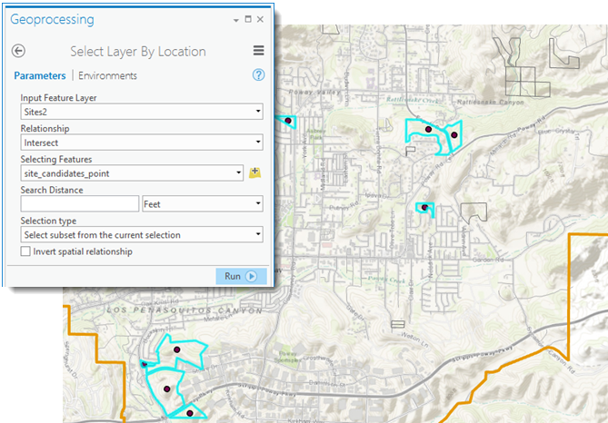Browse for Selecting Features with folder icon
The width and height of the screenshot is (608, 423).
pyautogui.click(x=254, y=172)
